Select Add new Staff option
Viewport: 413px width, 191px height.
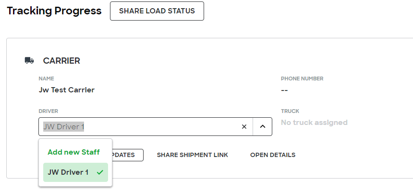pos(73,152)
